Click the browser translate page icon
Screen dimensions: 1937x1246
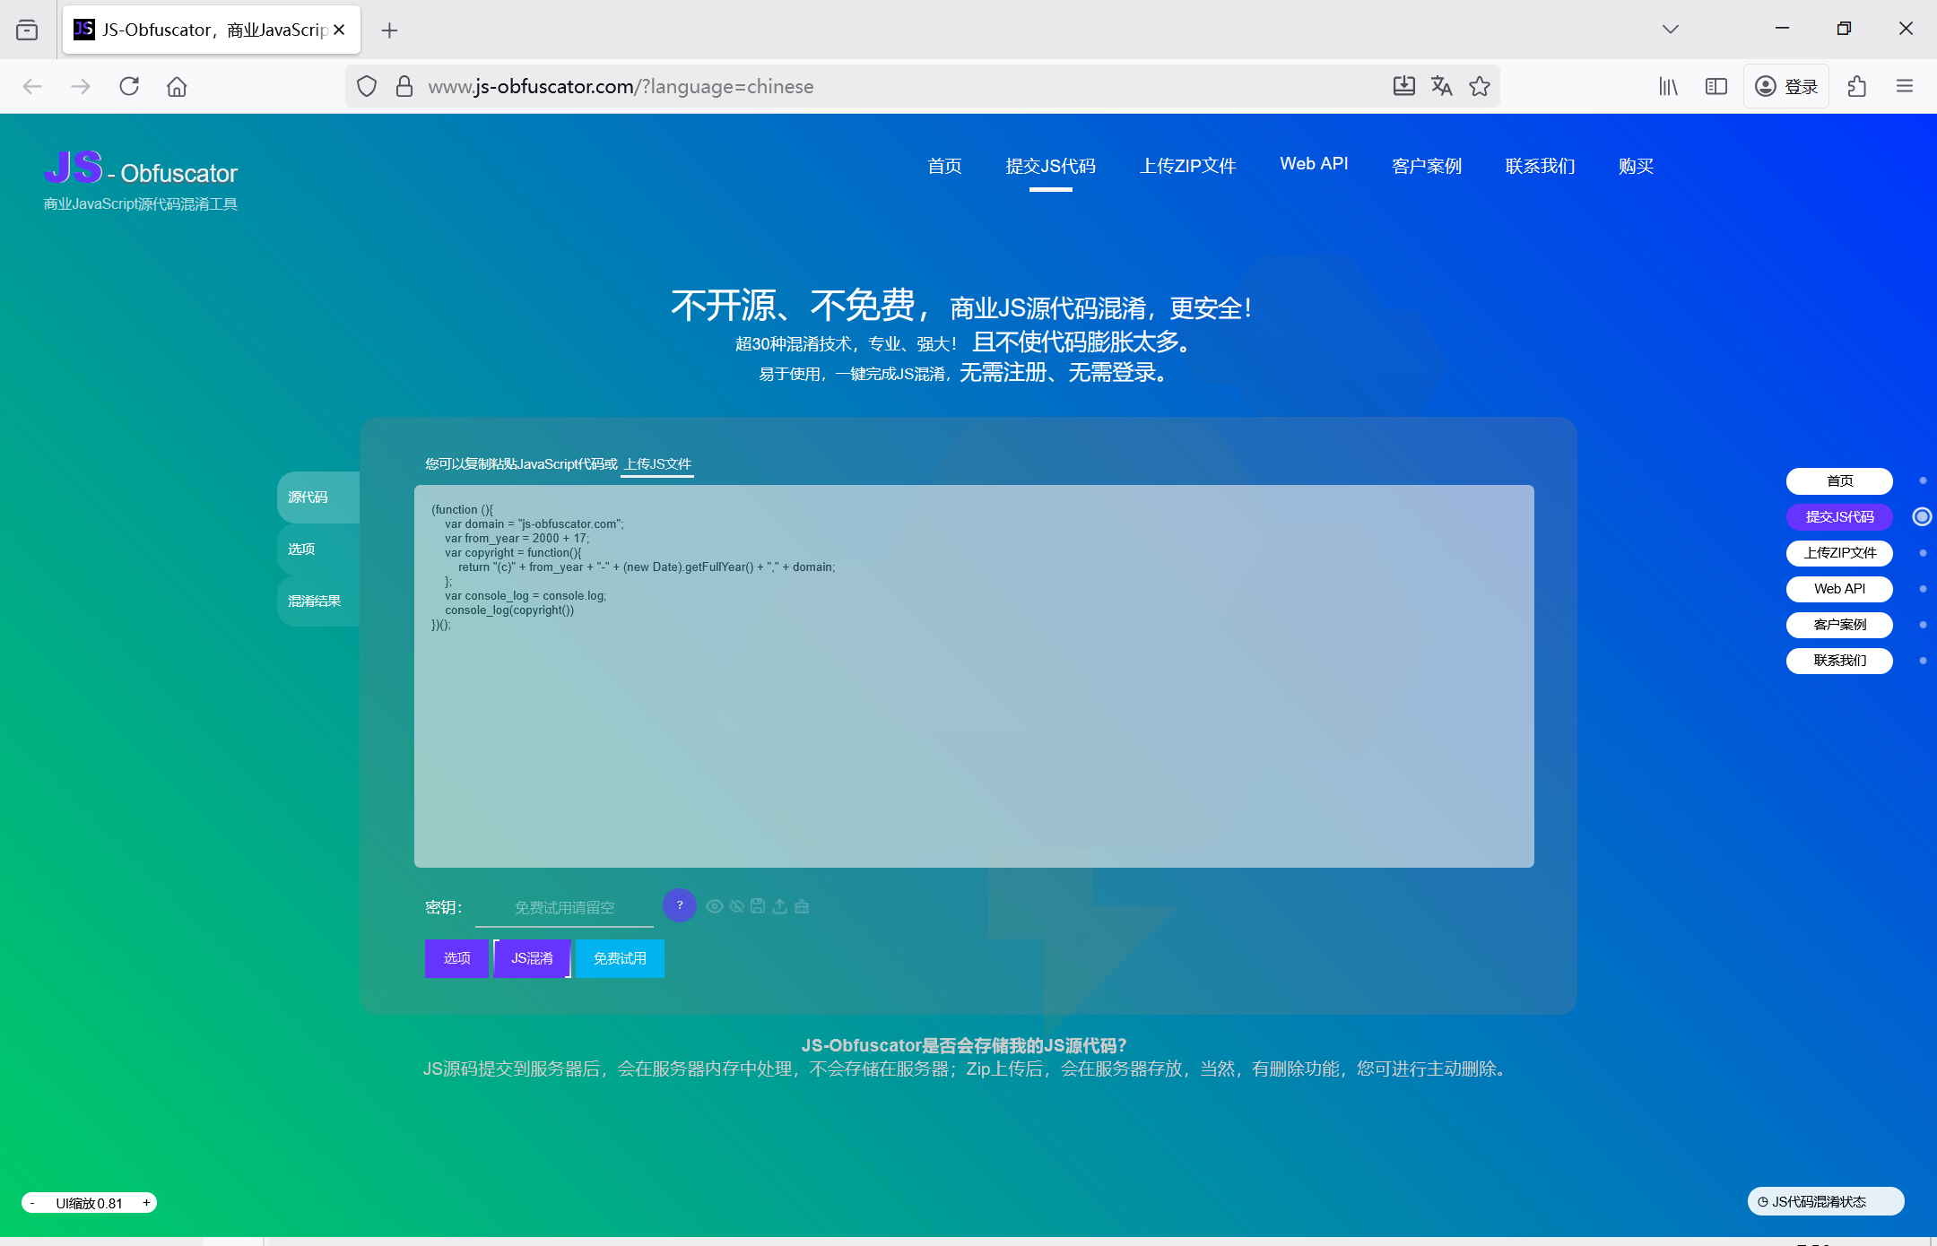tap(1442, 86)
